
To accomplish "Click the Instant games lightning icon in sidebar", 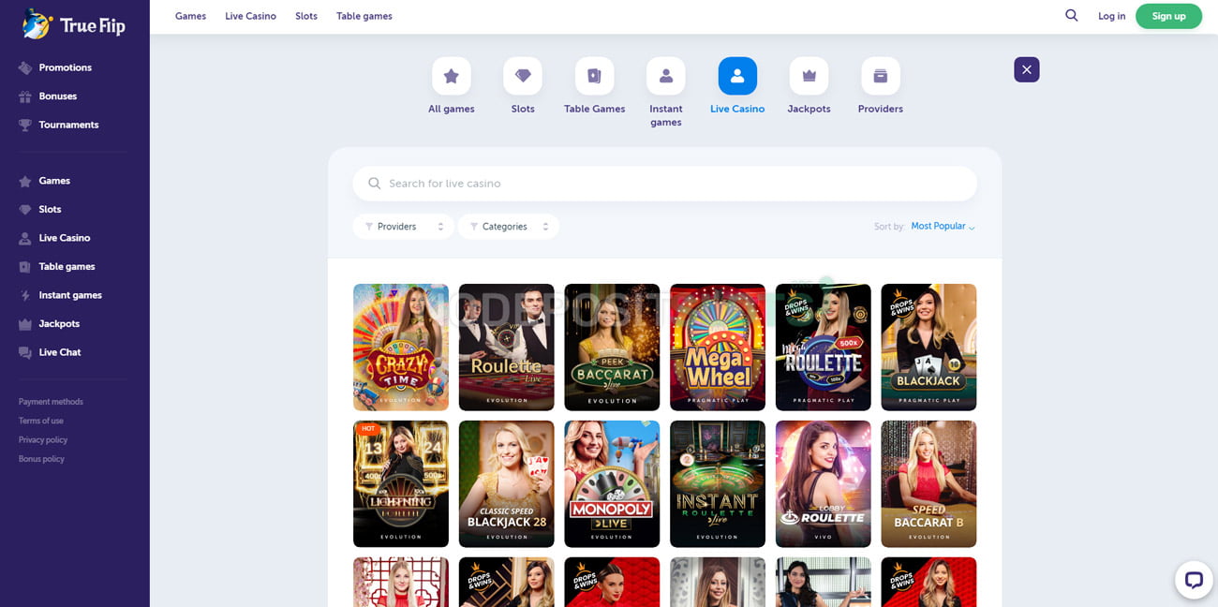I will pos(25,295).
